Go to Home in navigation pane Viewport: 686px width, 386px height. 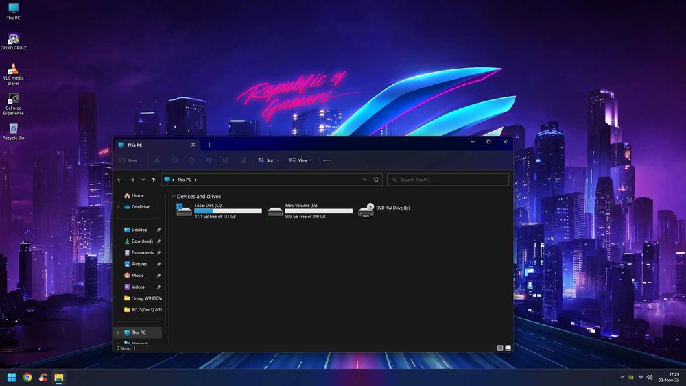pyautogui.click(x=134, y=196)
